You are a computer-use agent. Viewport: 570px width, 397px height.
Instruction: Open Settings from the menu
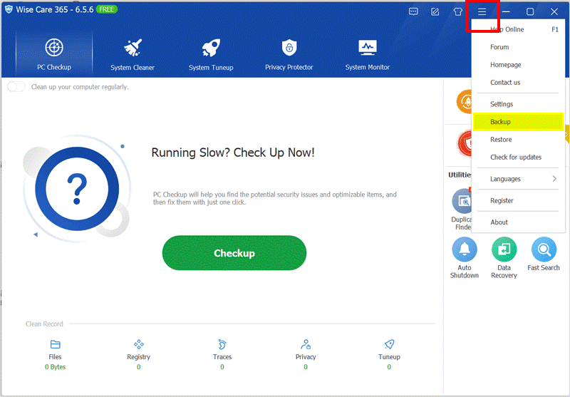(518, 104)
